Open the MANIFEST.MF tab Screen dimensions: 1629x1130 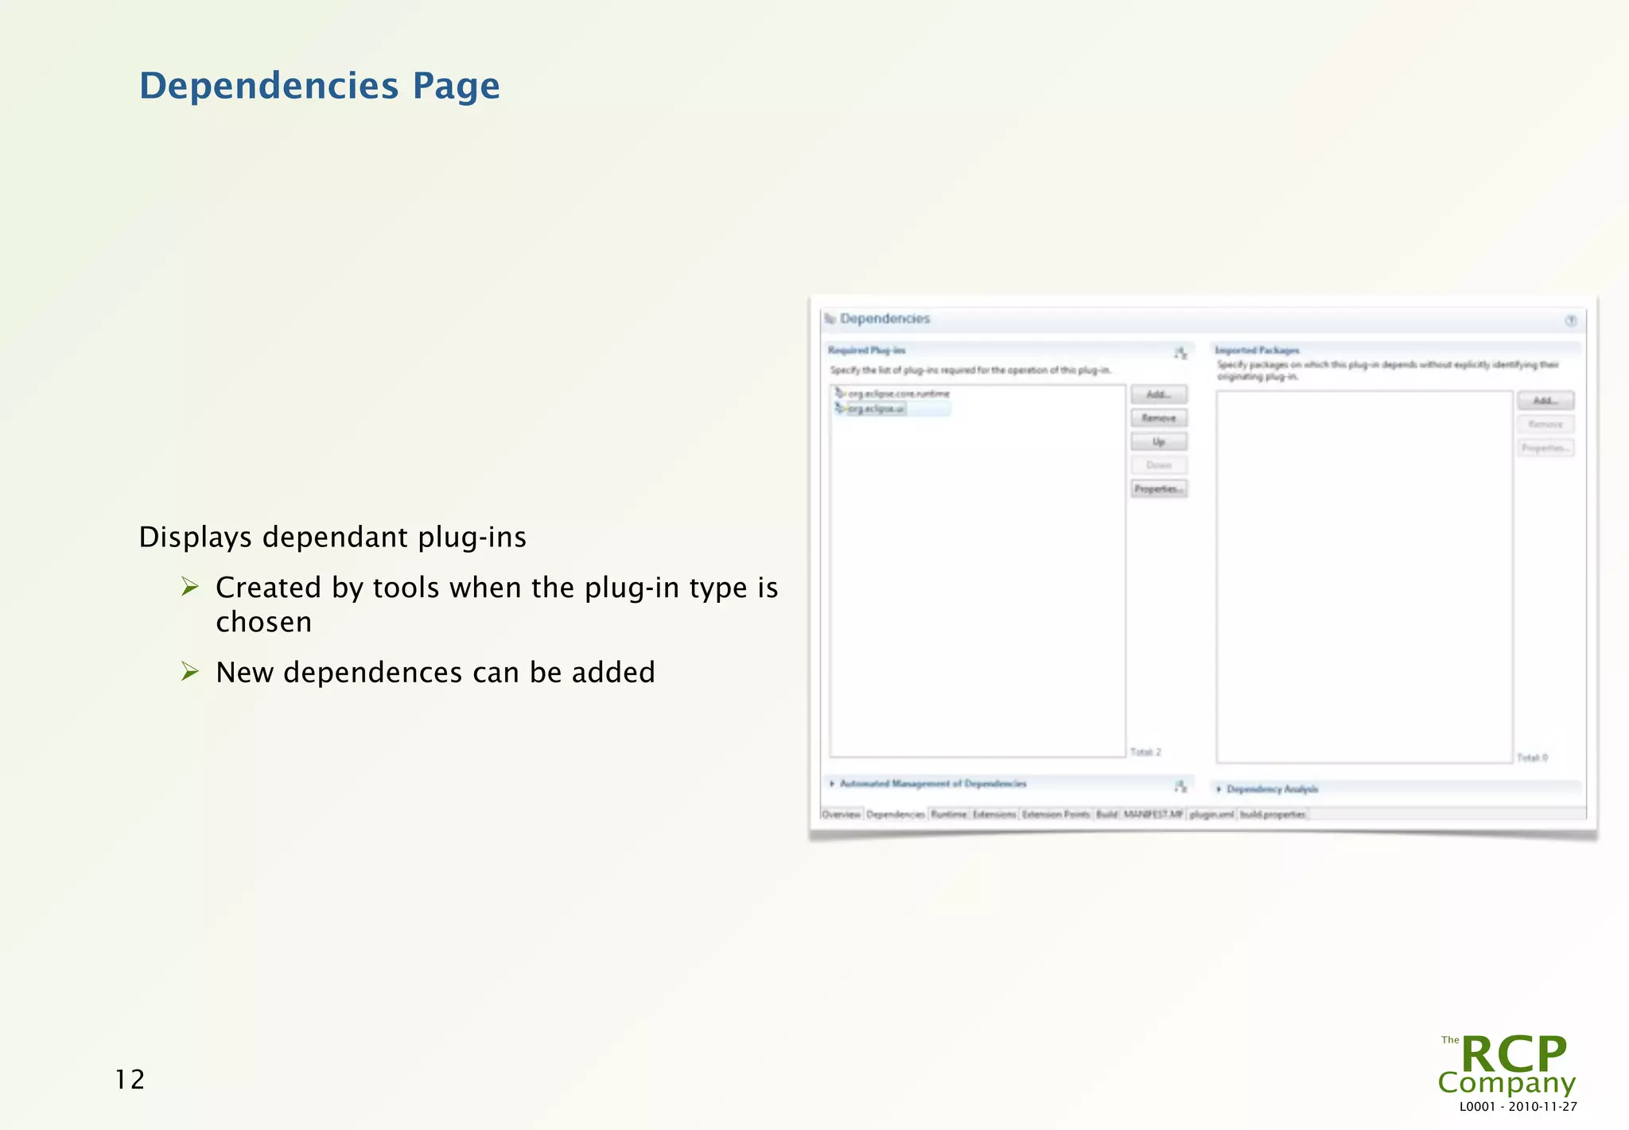[x=1153, y=814]
